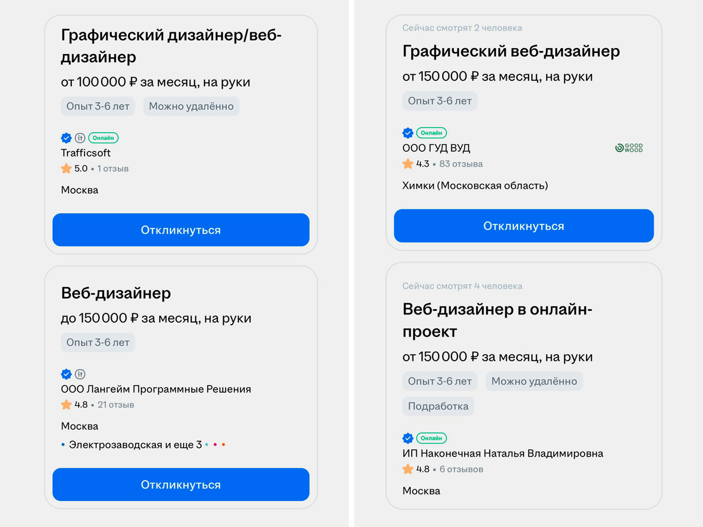
Task: Click the accreditation icon next to Trafficsoft badge
Action: pos(80,138)
